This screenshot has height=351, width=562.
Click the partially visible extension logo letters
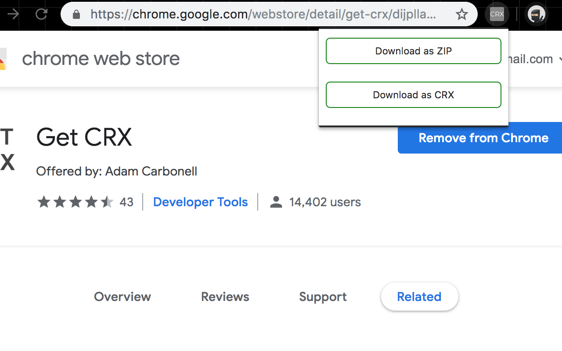[x=7, y=150]
